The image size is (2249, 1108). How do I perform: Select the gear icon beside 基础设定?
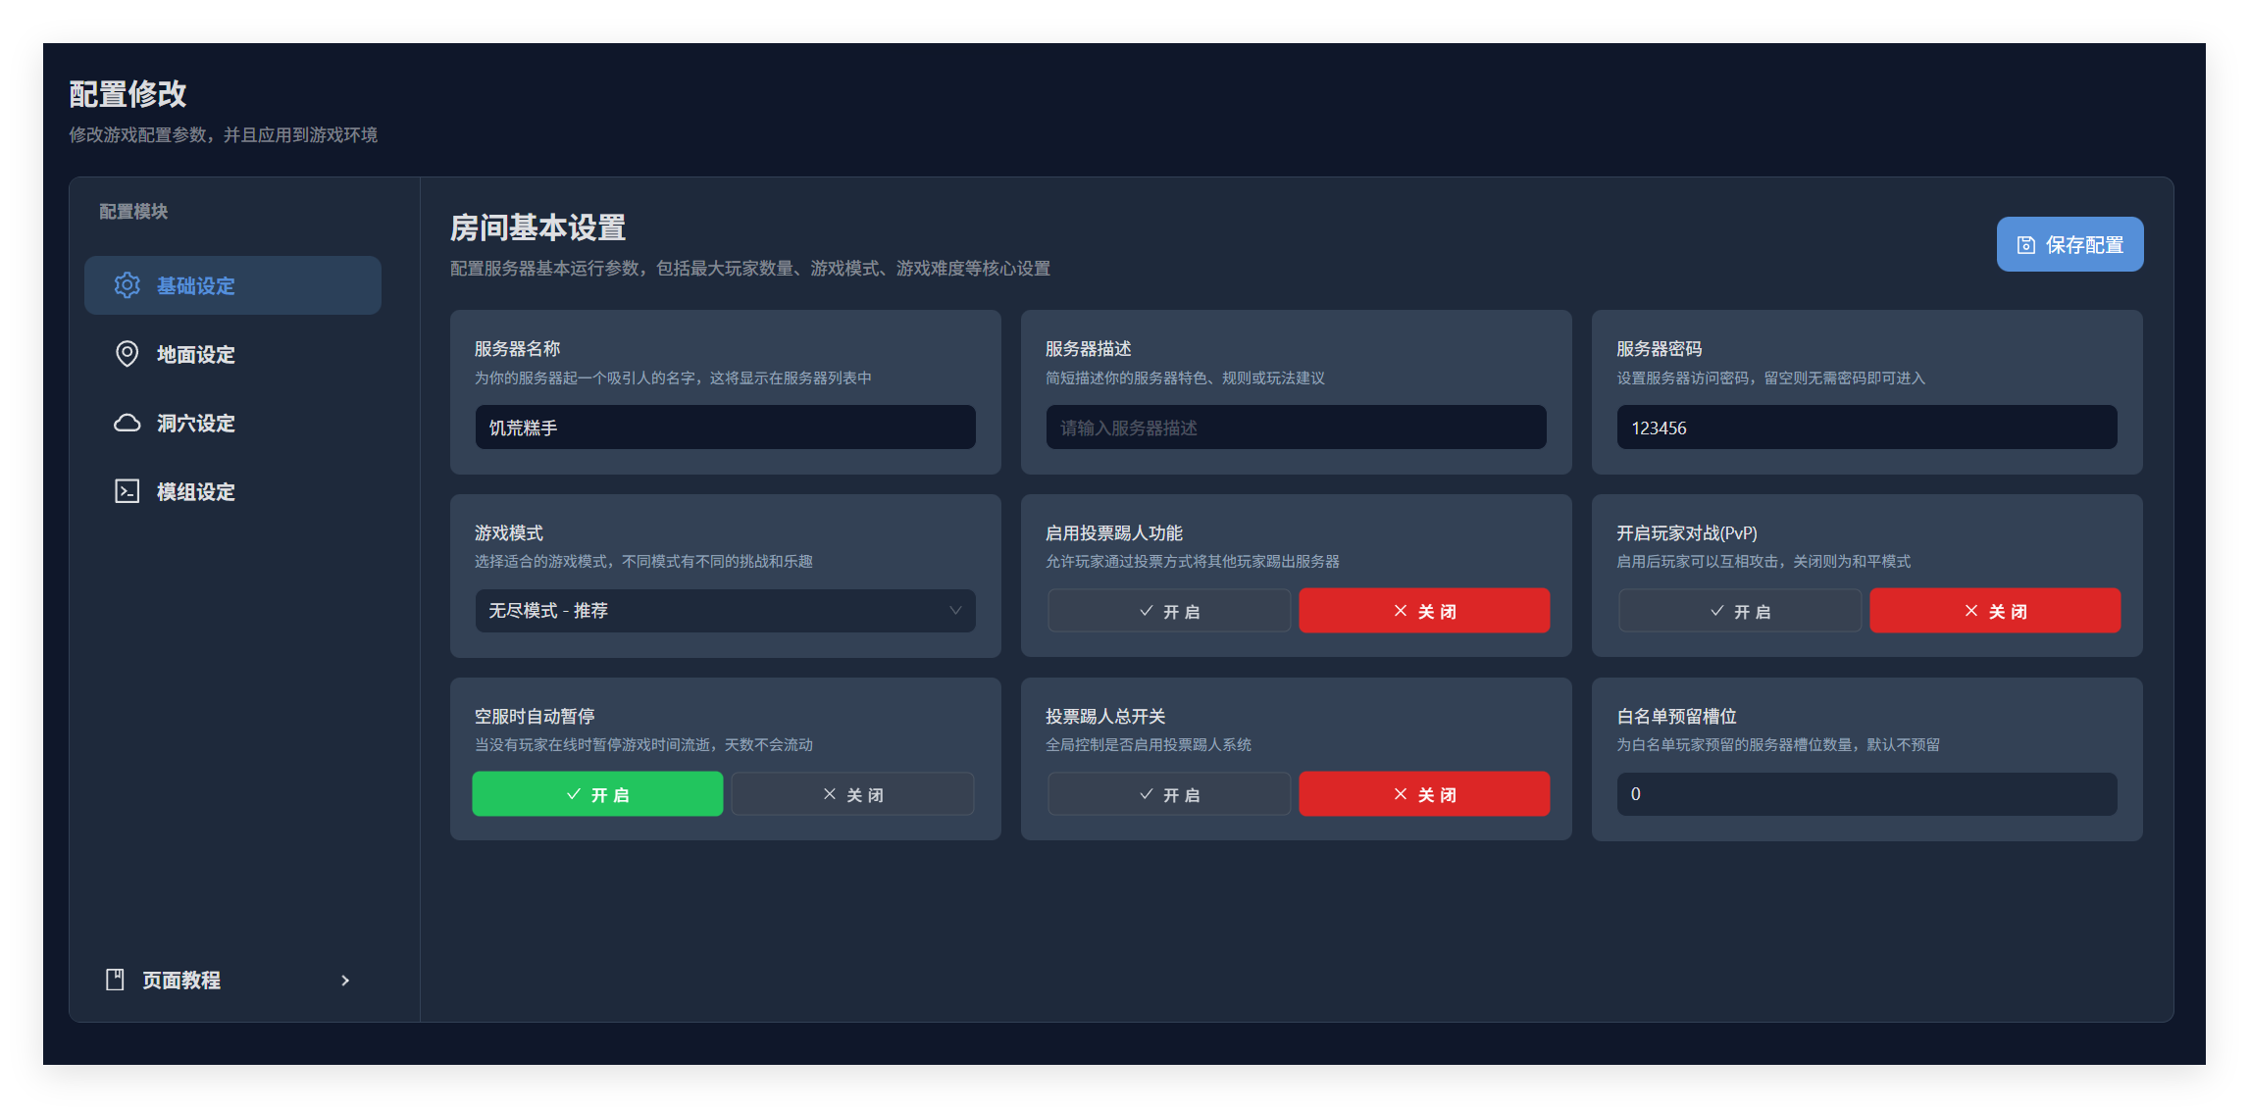(x=128, y=285)
